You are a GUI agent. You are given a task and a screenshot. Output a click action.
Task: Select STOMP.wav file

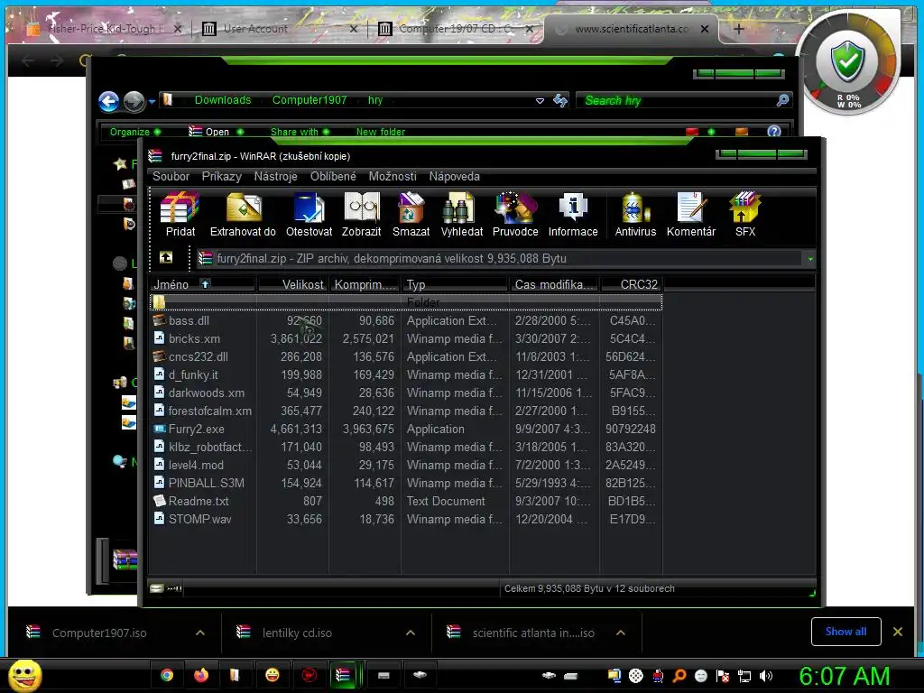[x=406, y=519]
